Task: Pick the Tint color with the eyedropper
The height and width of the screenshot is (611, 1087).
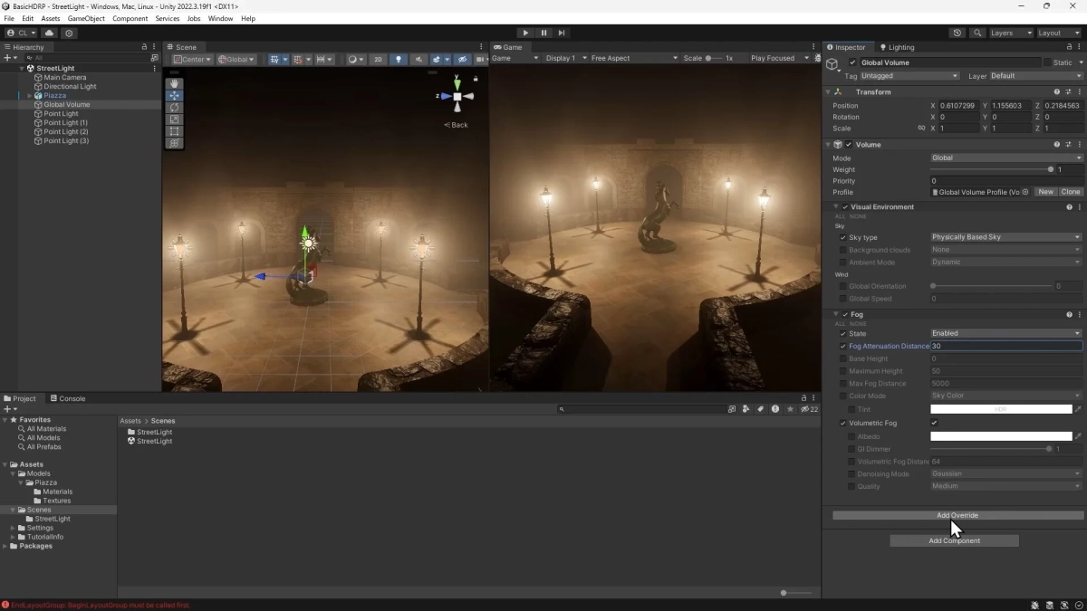Action: click(1078, 409)
